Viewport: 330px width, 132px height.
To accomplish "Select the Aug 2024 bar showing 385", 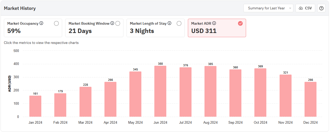I will [210, 91].
